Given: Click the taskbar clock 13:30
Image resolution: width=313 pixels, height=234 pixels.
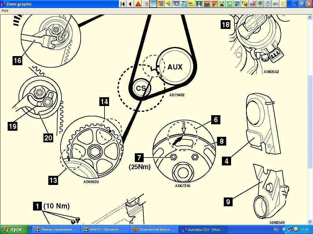Looking at the screenshot, I should [x=304, y=229].
